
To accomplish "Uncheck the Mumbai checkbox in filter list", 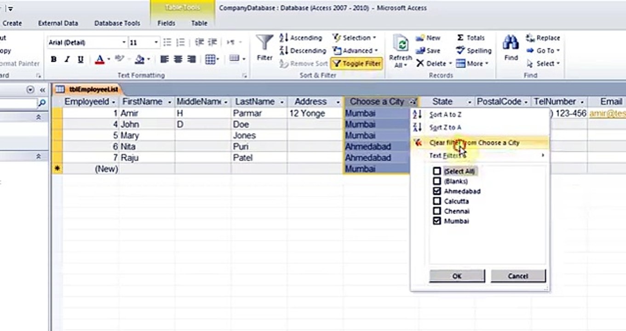I will point(437,221).
